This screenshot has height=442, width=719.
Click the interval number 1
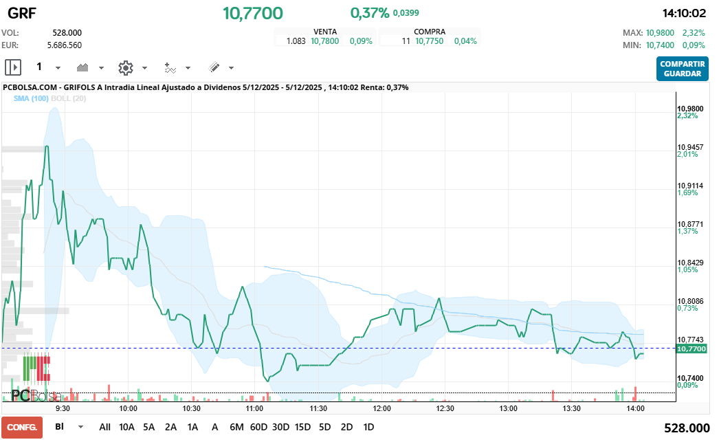tap(39, 67)
